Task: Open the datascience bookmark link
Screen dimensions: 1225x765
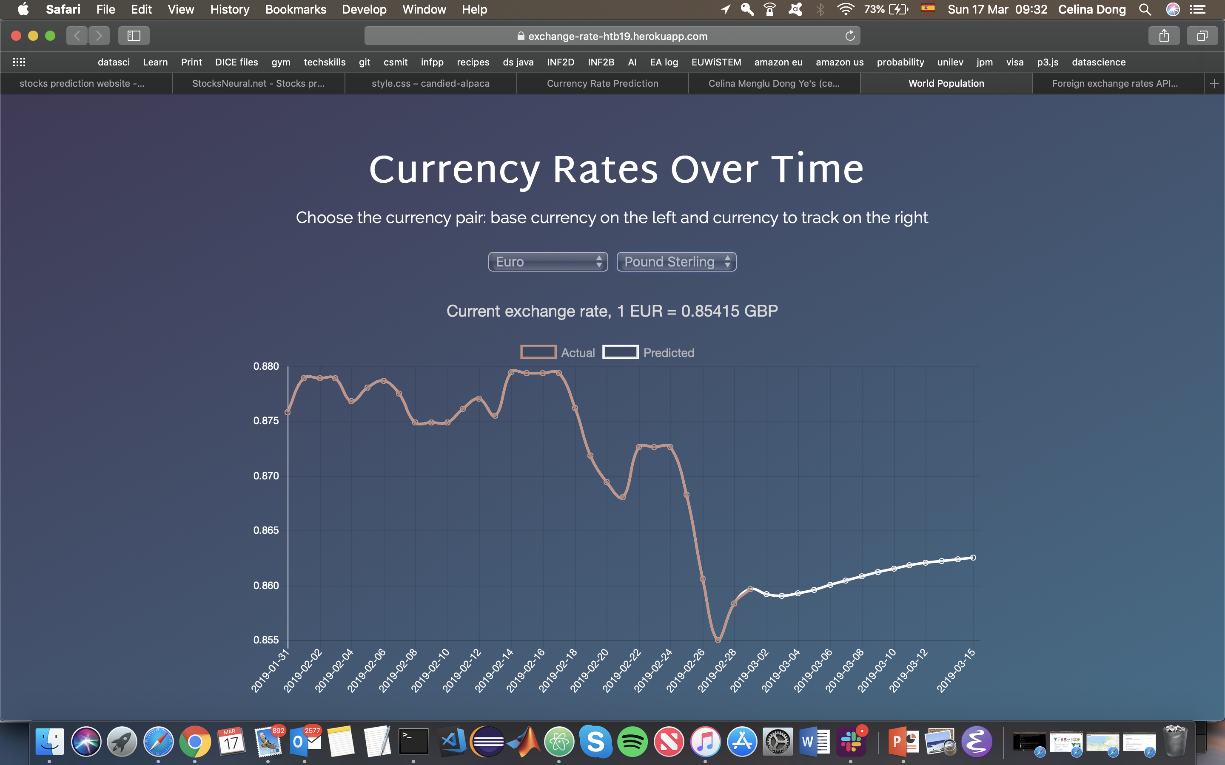Action: [1098, 62]
